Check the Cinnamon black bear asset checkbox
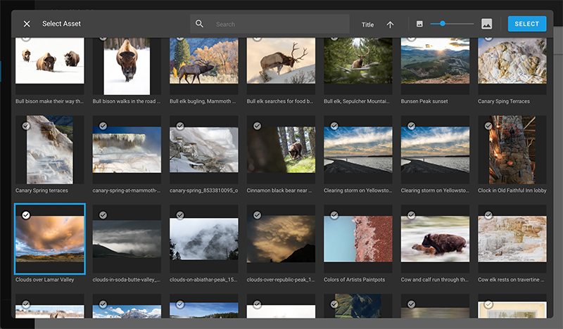 tap(257, 126)
